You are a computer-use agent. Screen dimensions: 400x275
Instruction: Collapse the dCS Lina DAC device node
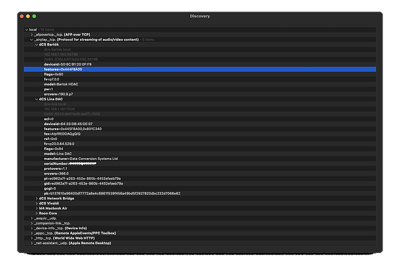tap(37, 99)
